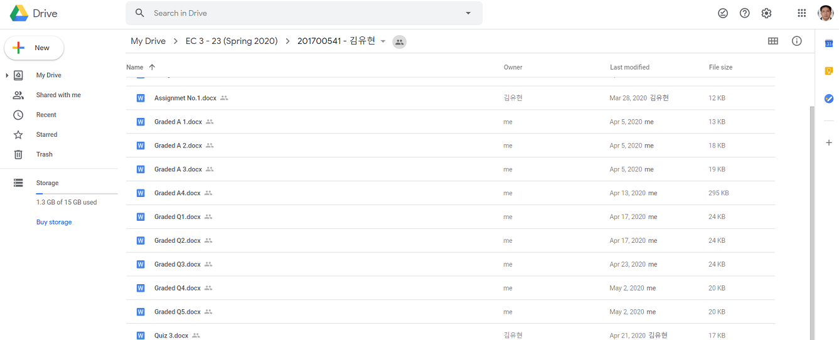Click the file list vertical scrollbar
Screen dimensions: 839x340
tap(812, 223)
